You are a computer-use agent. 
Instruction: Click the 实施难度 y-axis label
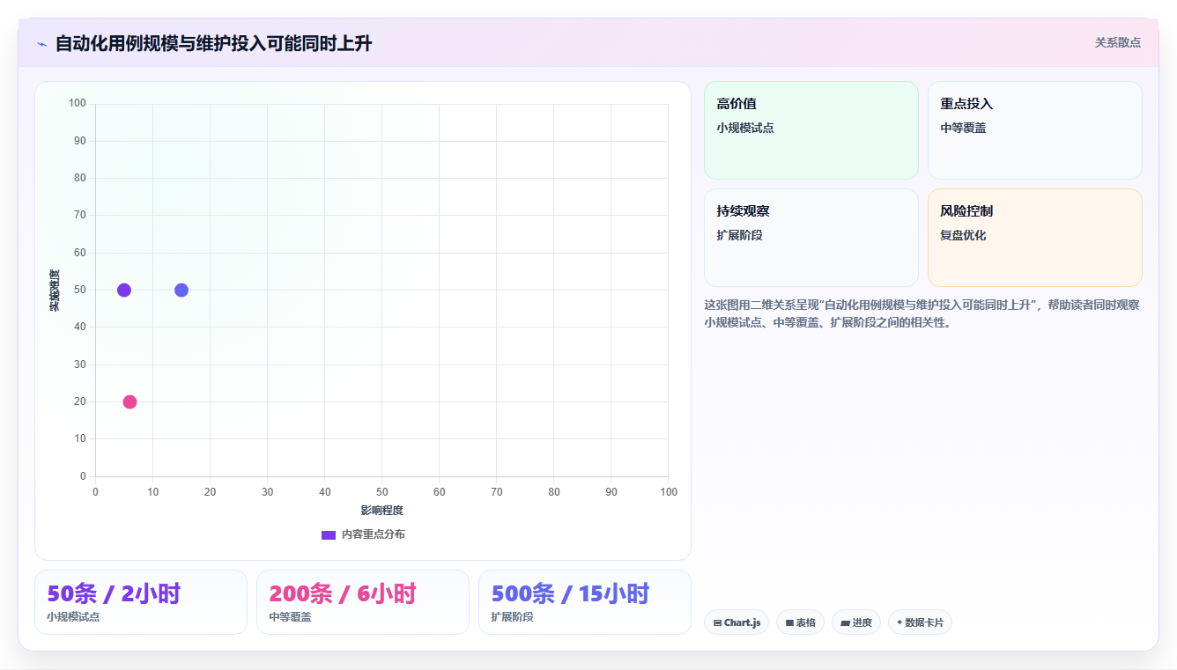tap(55, 291)
